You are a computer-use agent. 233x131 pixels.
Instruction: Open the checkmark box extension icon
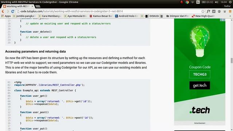coord(214,11)
